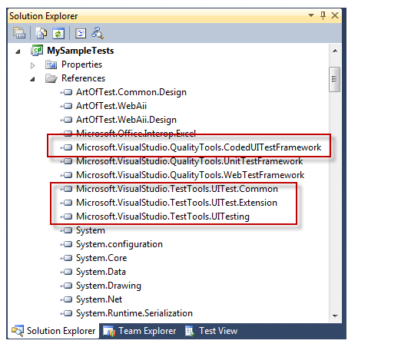Click the scrollbar down arrow

point(335,316)
